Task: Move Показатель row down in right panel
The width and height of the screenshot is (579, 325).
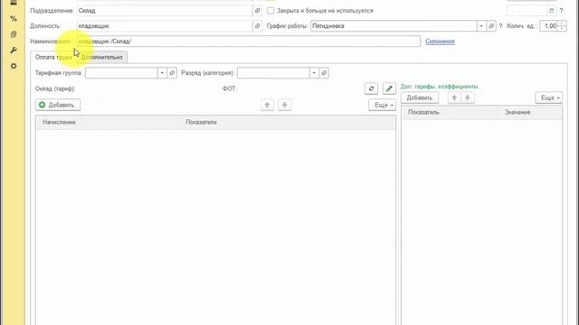Action: pyautogui.click(x=468, y=97)
